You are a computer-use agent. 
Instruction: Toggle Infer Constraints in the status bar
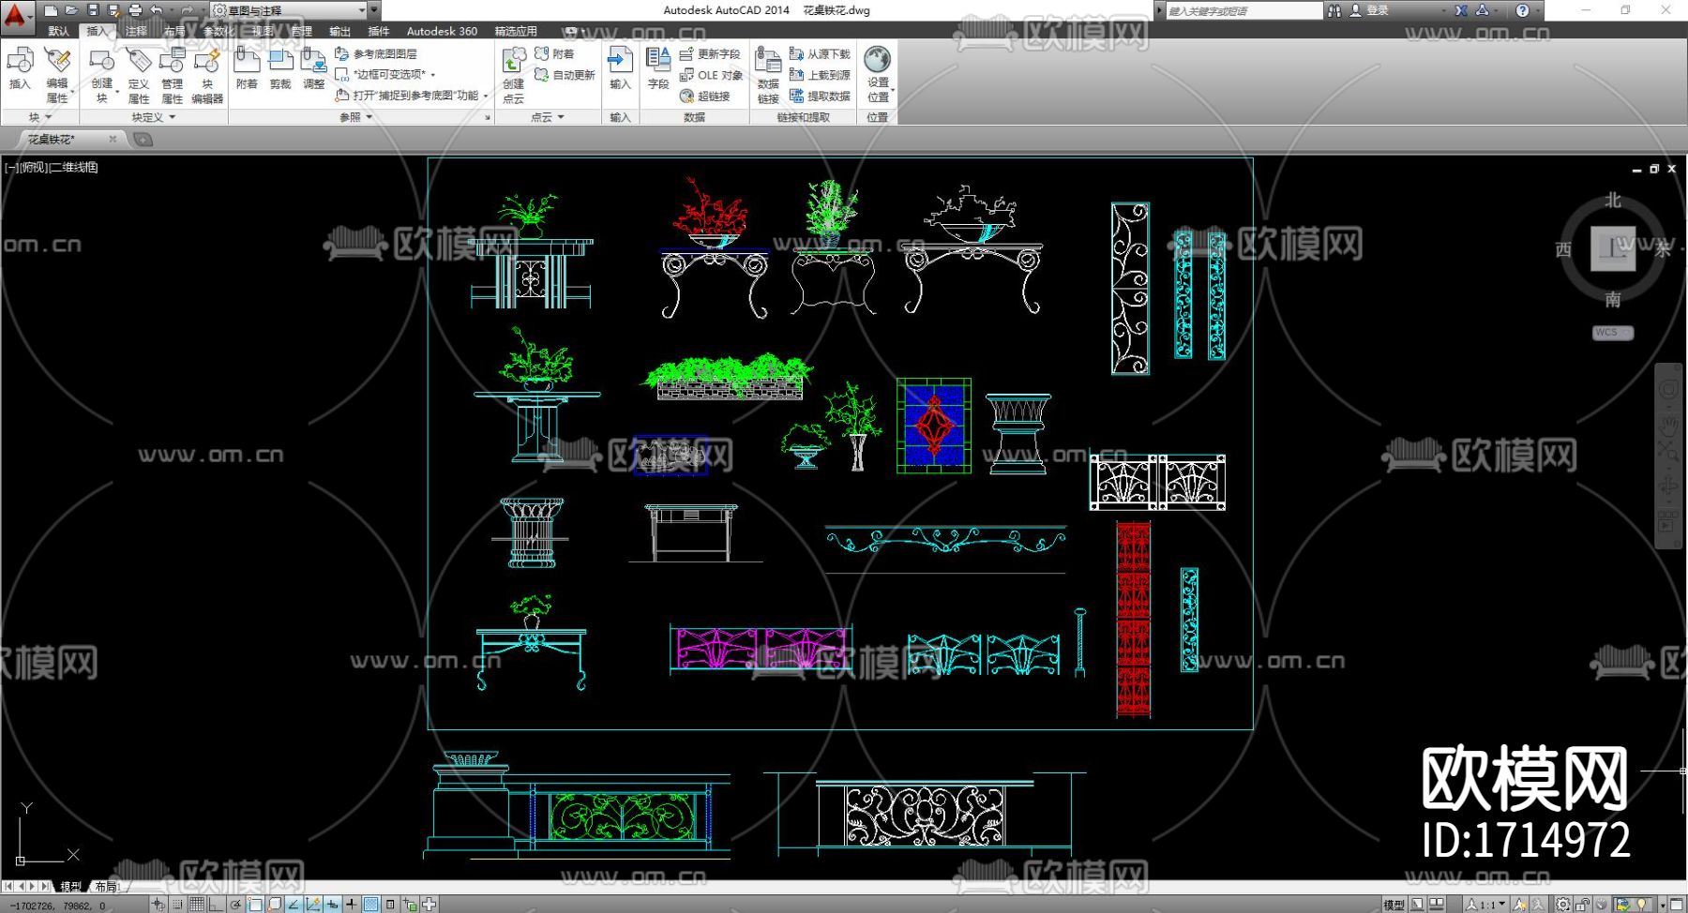[x=158, y=905]
